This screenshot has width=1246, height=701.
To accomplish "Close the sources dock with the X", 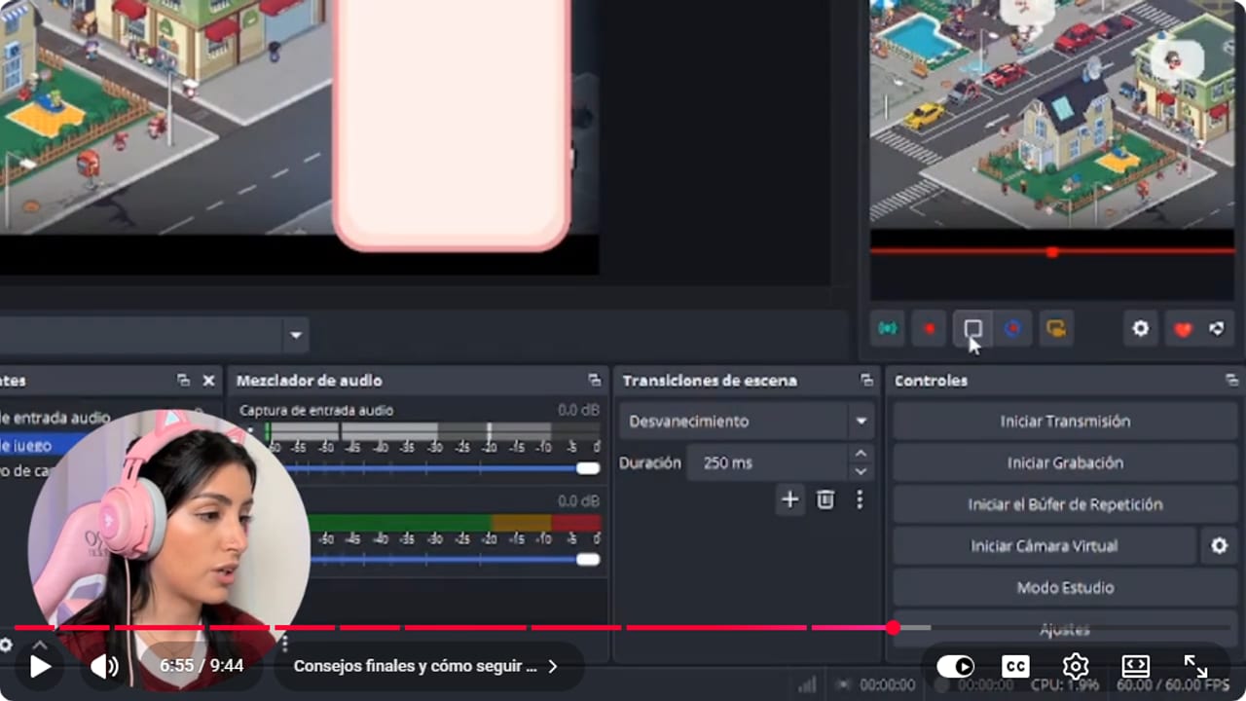I will coord(208,381).
